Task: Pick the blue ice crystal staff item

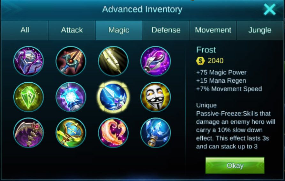Action: click(156, 133)
